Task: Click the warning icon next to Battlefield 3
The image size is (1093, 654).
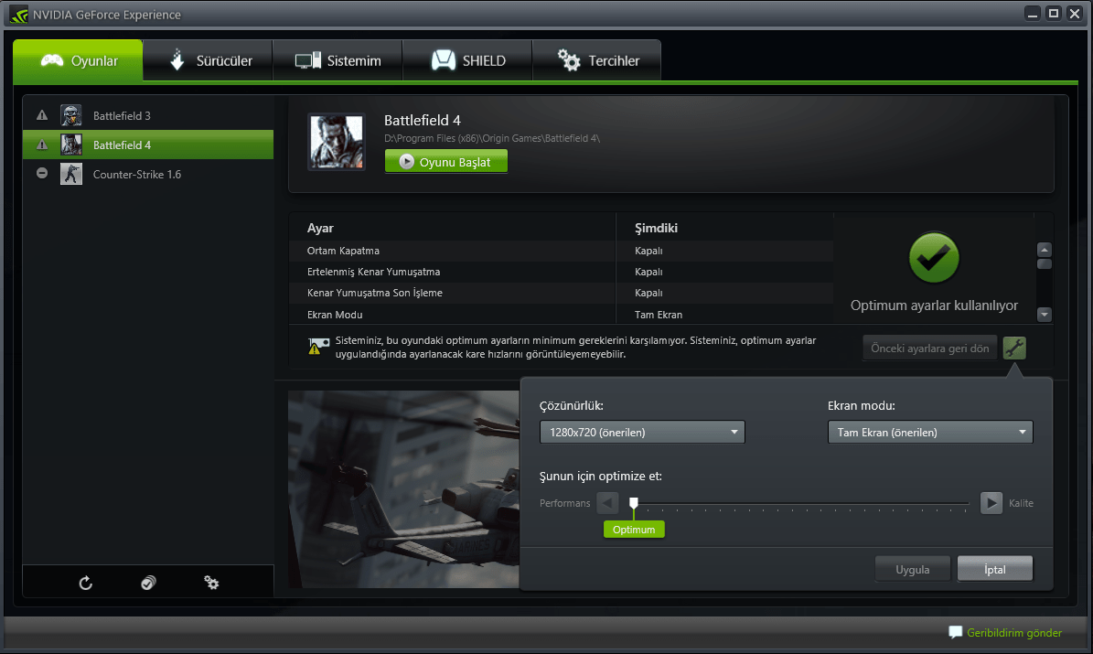Action: [42, 116]
